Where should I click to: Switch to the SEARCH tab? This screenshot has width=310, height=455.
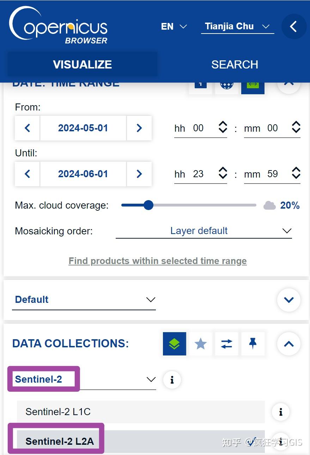coord(235,65)
